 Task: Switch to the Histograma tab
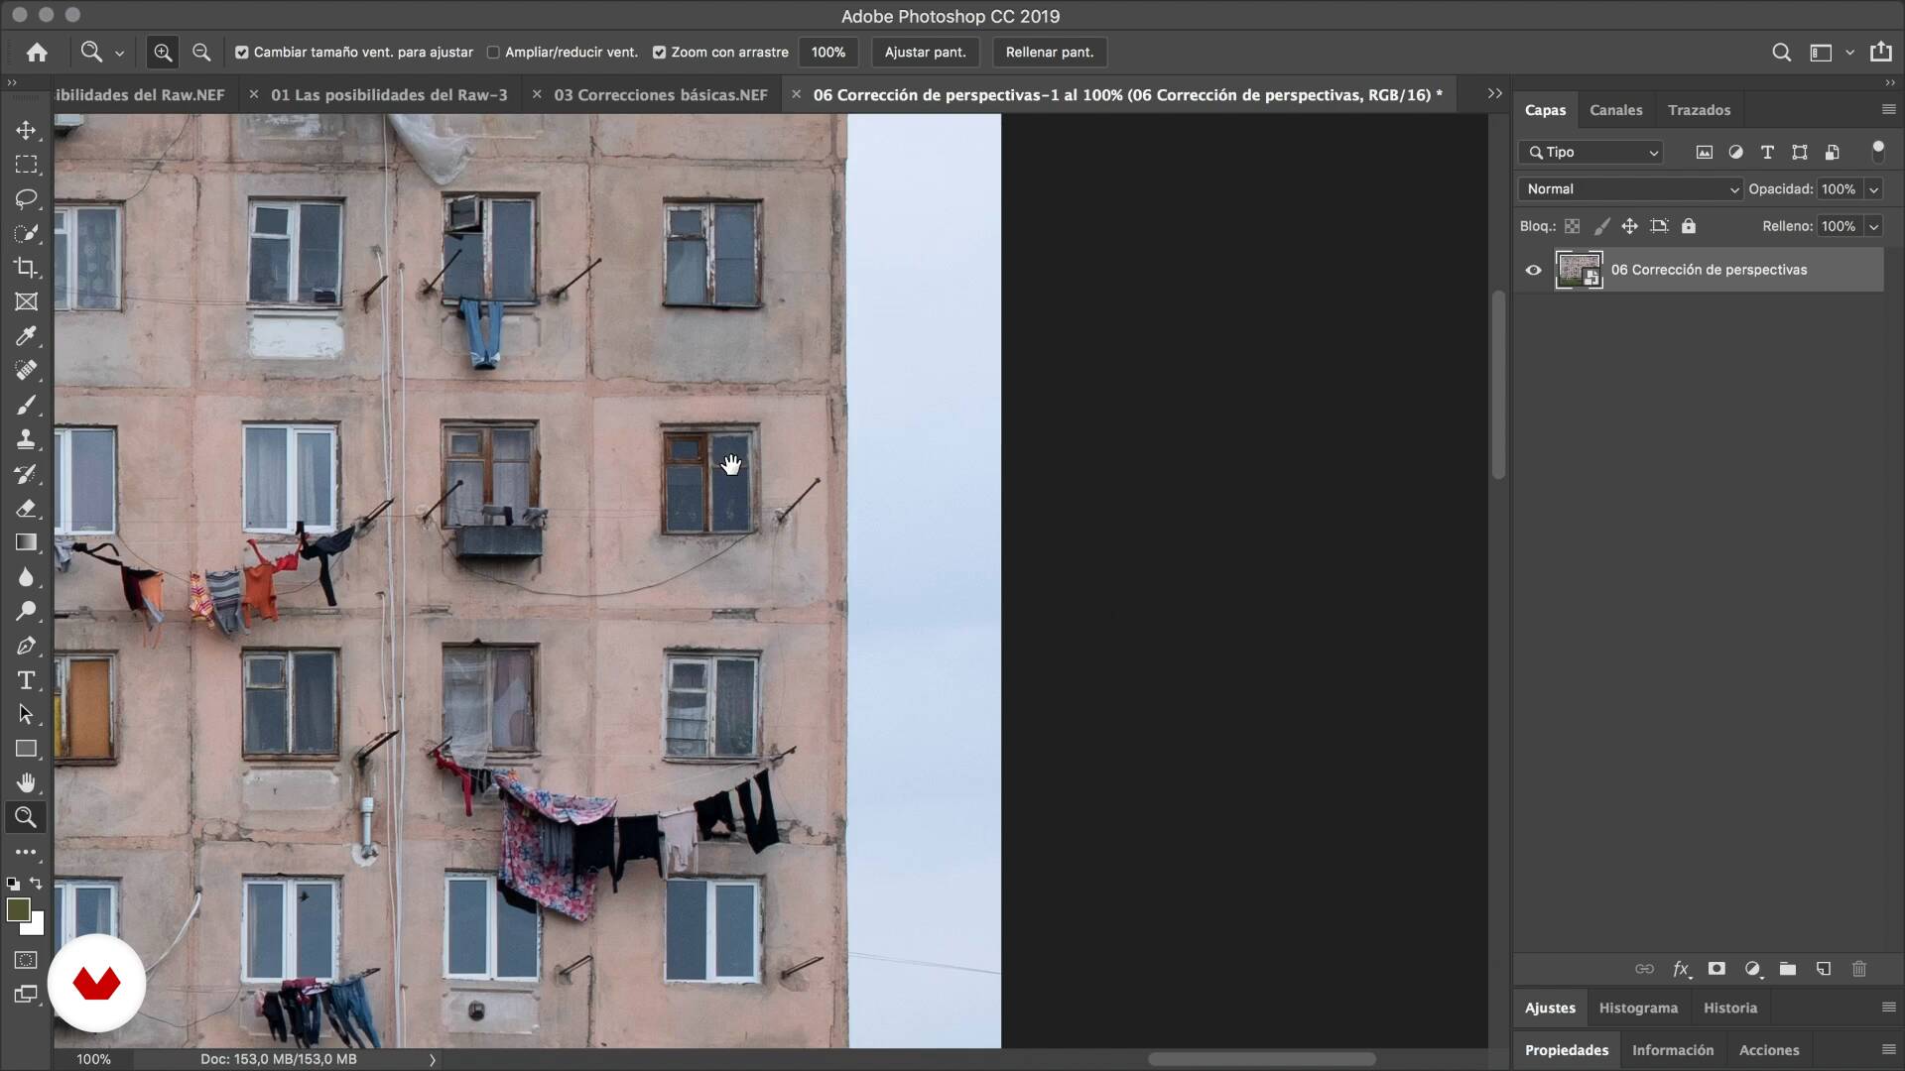pyautogui.click(x=1638, y=1008)
